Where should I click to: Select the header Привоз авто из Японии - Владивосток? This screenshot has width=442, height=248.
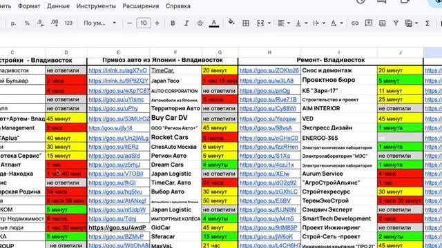point(163,60)
